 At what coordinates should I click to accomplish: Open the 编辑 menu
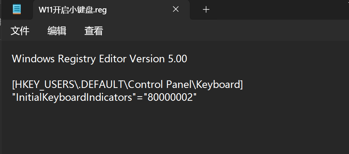(57, 31)
